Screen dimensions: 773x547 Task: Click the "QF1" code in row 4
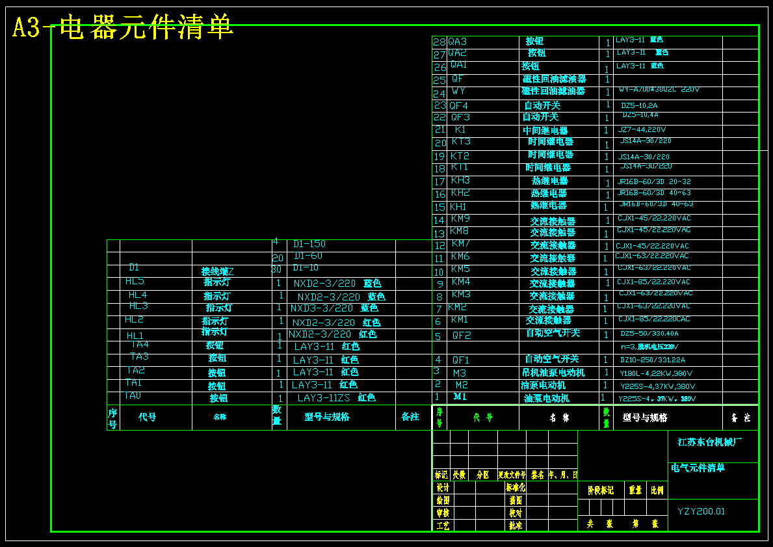tap(461, 360)
